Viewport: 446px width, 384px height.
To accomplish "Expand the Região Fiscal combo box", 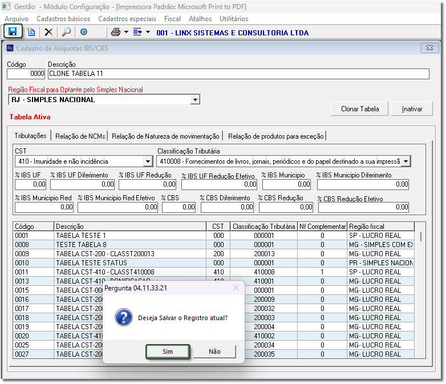I will click(195, 100).
